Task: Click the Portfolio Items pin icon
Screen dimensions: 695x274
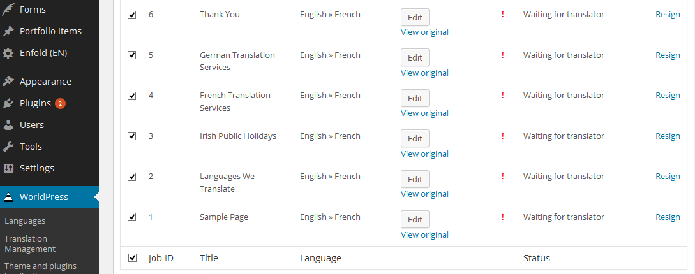Action: 8,31
